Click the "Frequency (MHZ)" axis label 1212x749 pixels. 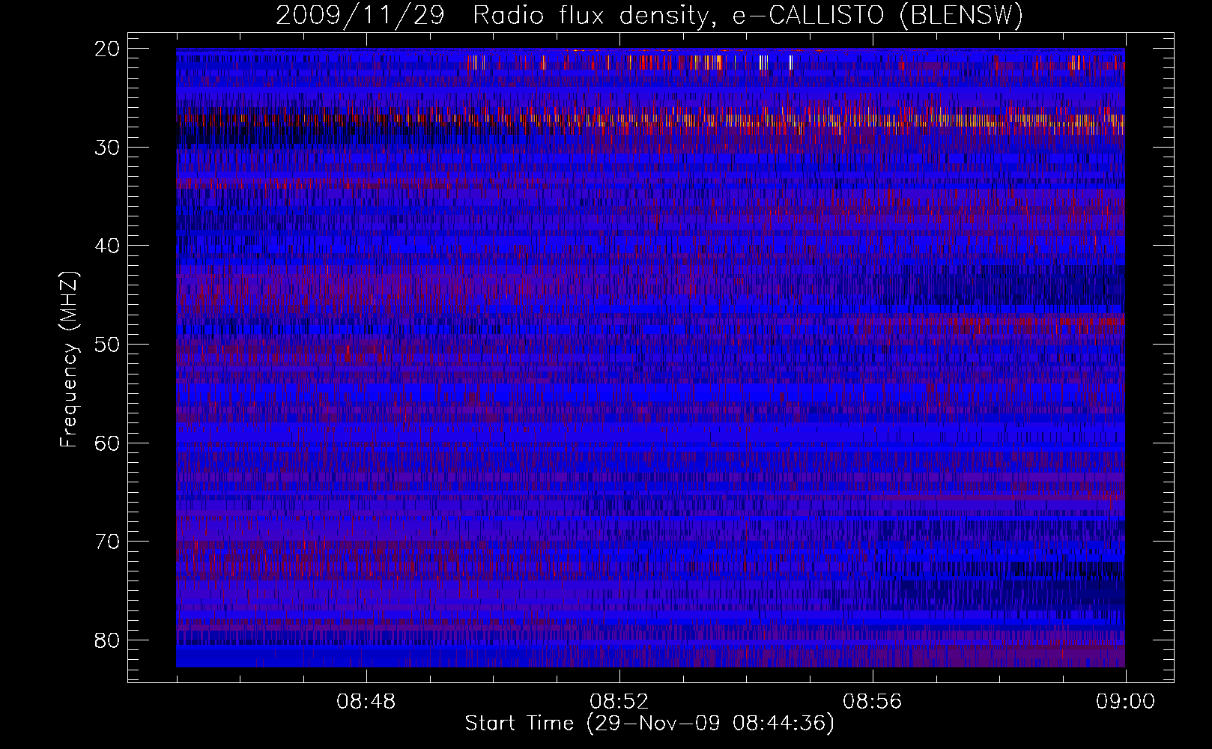pyautogui.click(x=69, y=360)
